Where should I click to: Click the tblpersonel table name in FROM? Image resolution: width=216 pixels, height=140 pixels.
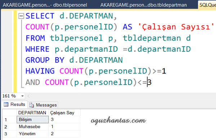pyautogui.click(x=76, y=38)
